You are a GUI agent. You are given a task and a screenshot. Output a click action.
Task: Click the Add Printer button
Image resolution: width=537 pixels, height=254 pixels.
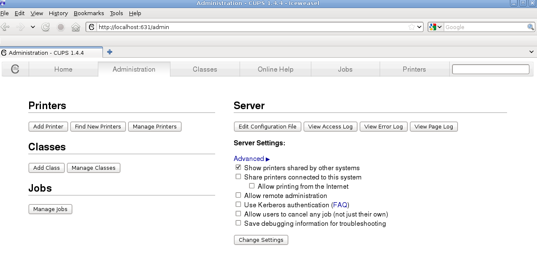(48, 126)
